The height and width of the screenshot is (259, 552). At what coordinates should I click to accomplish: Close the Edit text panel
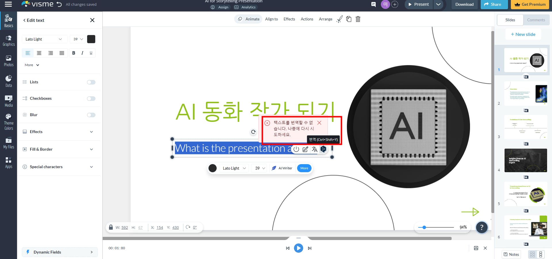92,20
